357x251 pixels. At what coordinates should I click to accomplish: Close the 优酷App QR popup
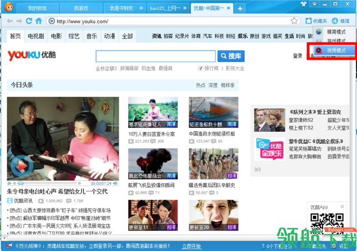(342, 207)
